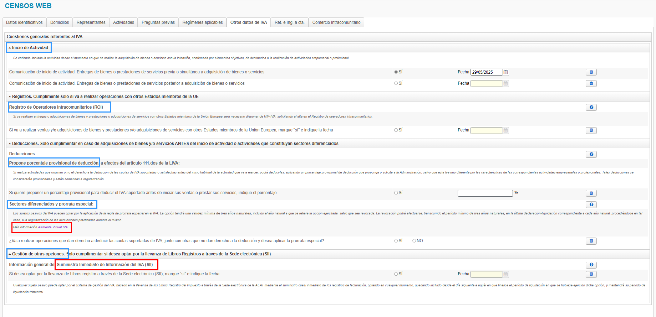
Task: Click the provisional deduction percentage input field
Action: (485, 193)
